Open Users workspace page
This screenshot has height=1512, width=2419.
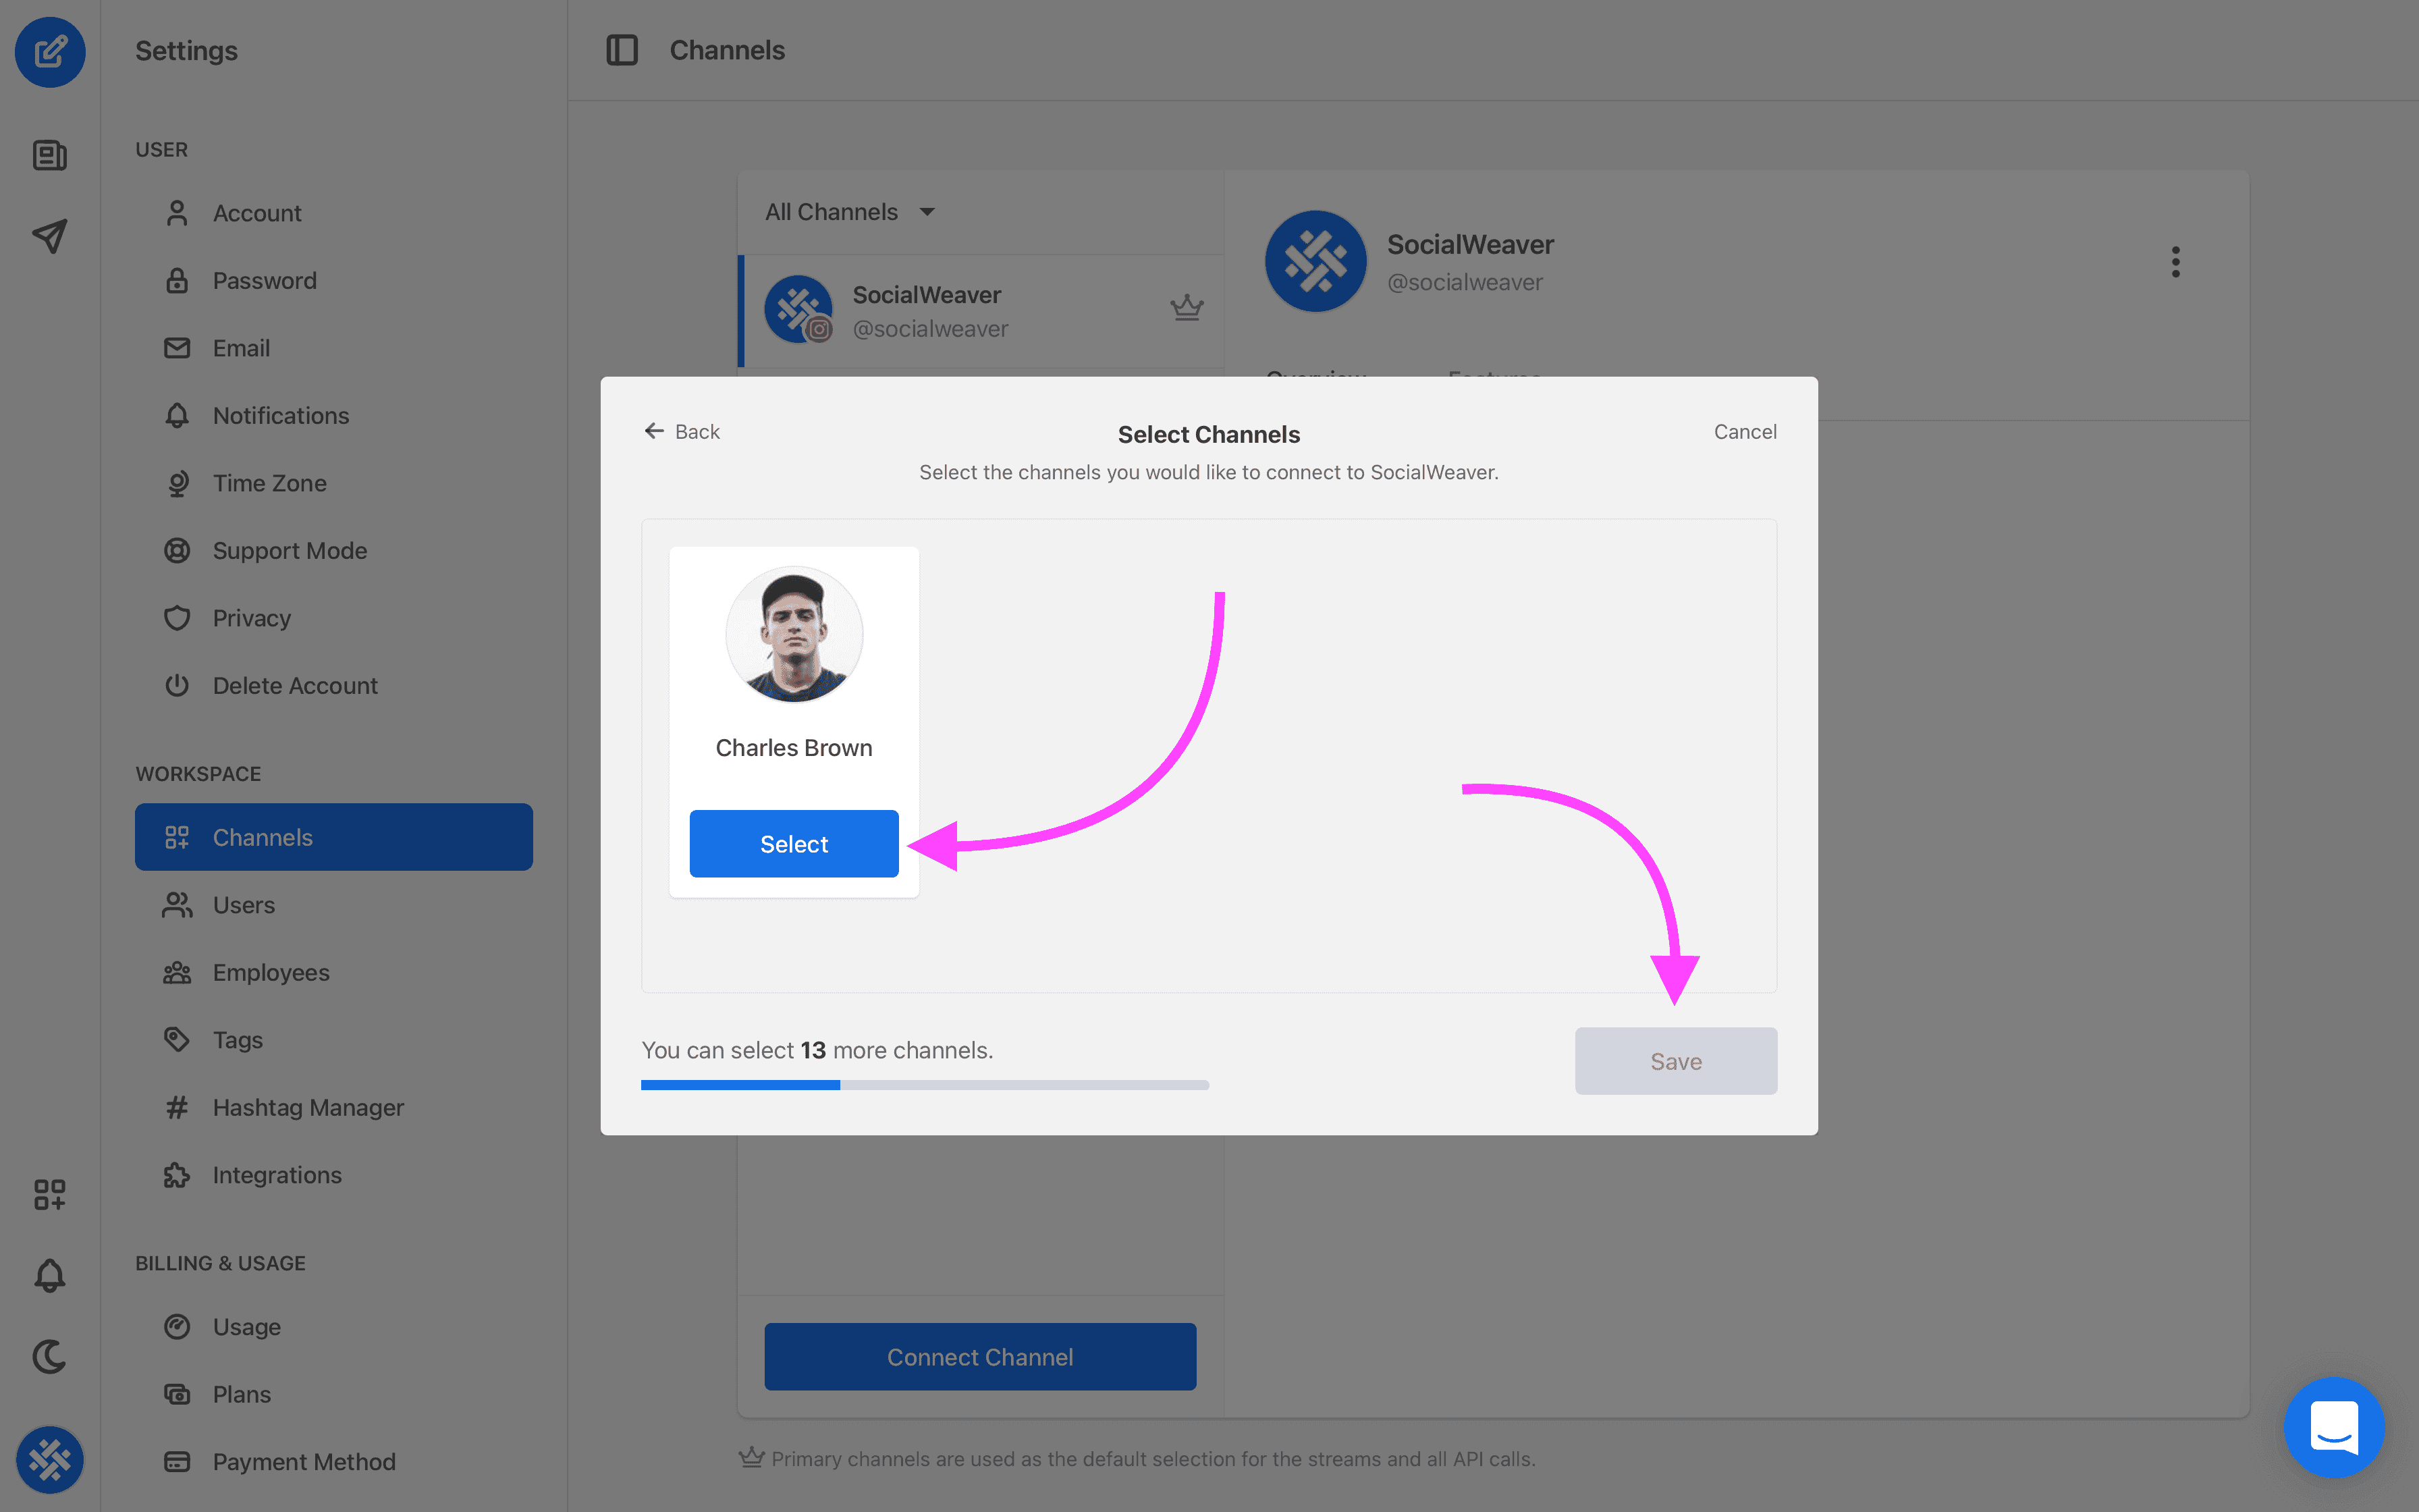point(334,904)
